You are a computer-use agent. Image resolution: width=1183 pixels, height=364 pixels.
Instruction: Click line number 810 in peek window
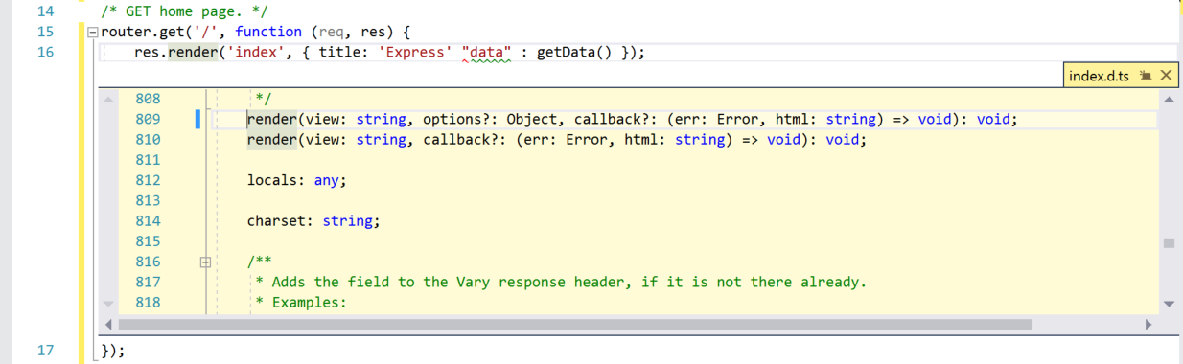pyautogui.click(x=148, y=139)
